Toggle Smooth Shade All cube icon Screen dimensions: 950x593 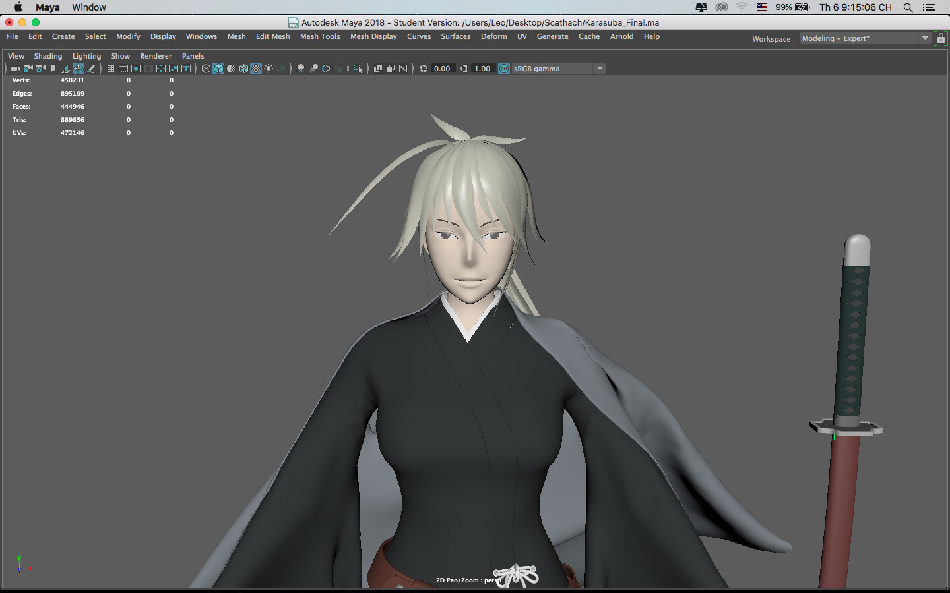218,69
